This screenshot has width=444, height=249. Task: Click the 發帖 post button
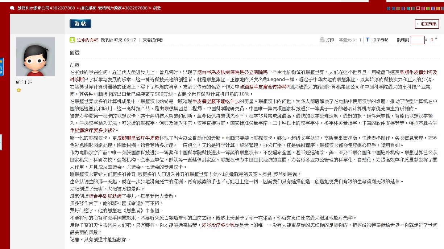[80, 24]
